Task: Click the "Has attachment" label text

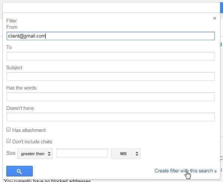Action: coord(29,130)
